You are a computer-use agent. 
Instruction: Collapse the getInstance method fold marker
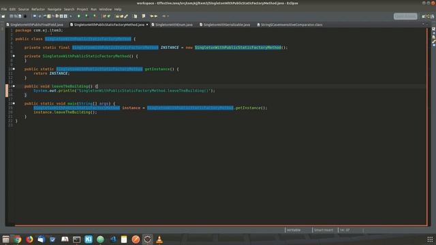coord(14,69)
